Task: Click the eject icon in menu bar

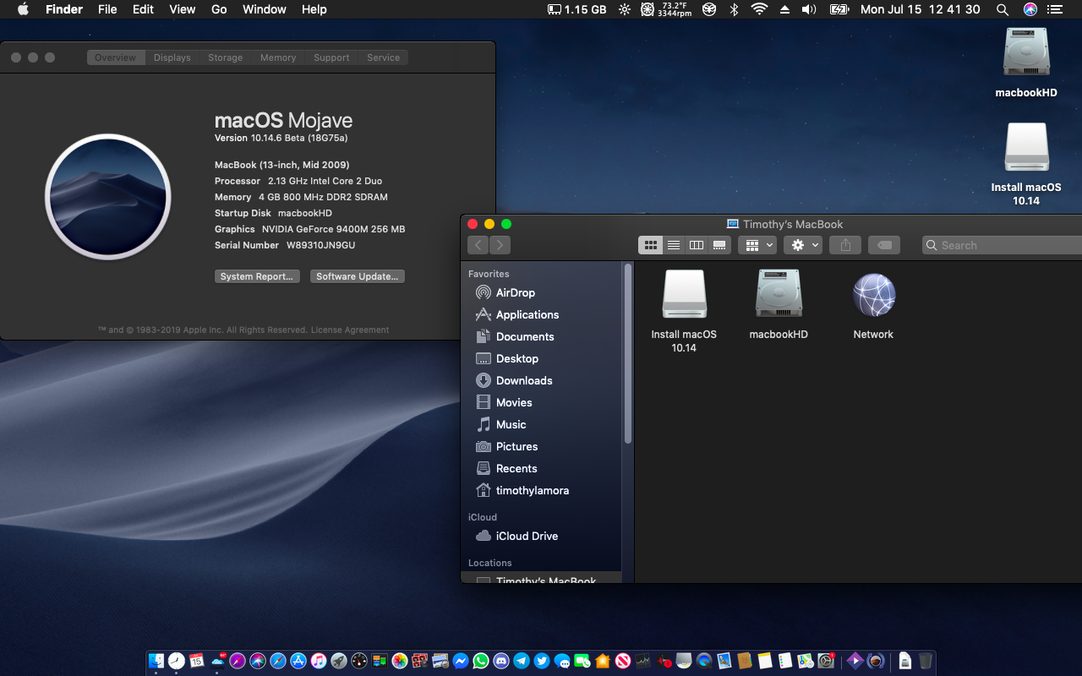Action: tap(784, 9)
